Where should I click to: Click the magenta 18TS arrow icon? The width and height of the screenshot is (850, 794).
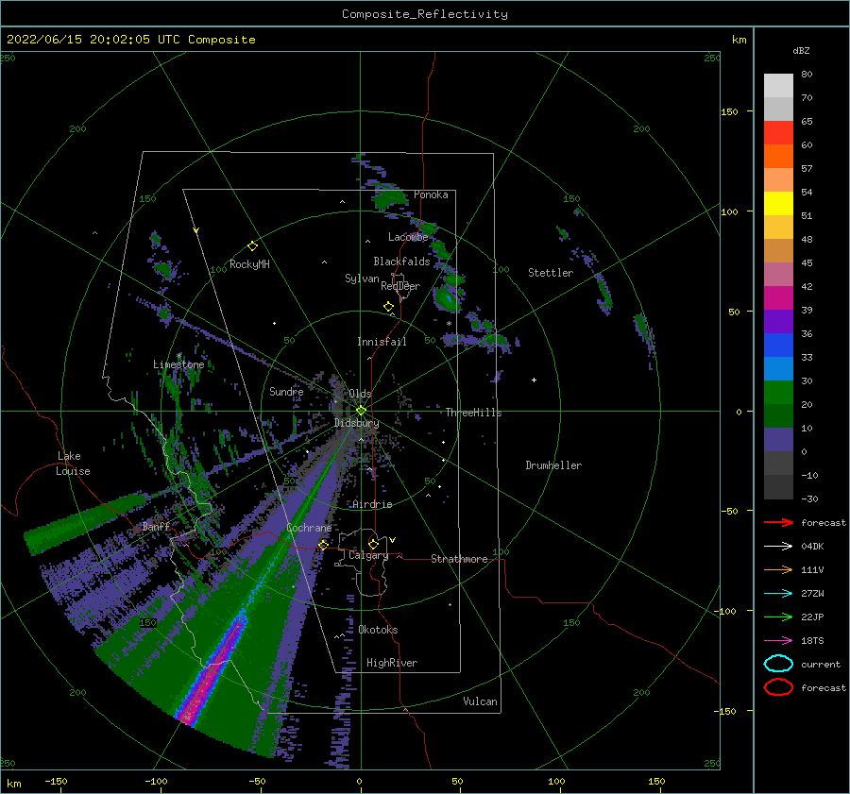coord(778,641)
